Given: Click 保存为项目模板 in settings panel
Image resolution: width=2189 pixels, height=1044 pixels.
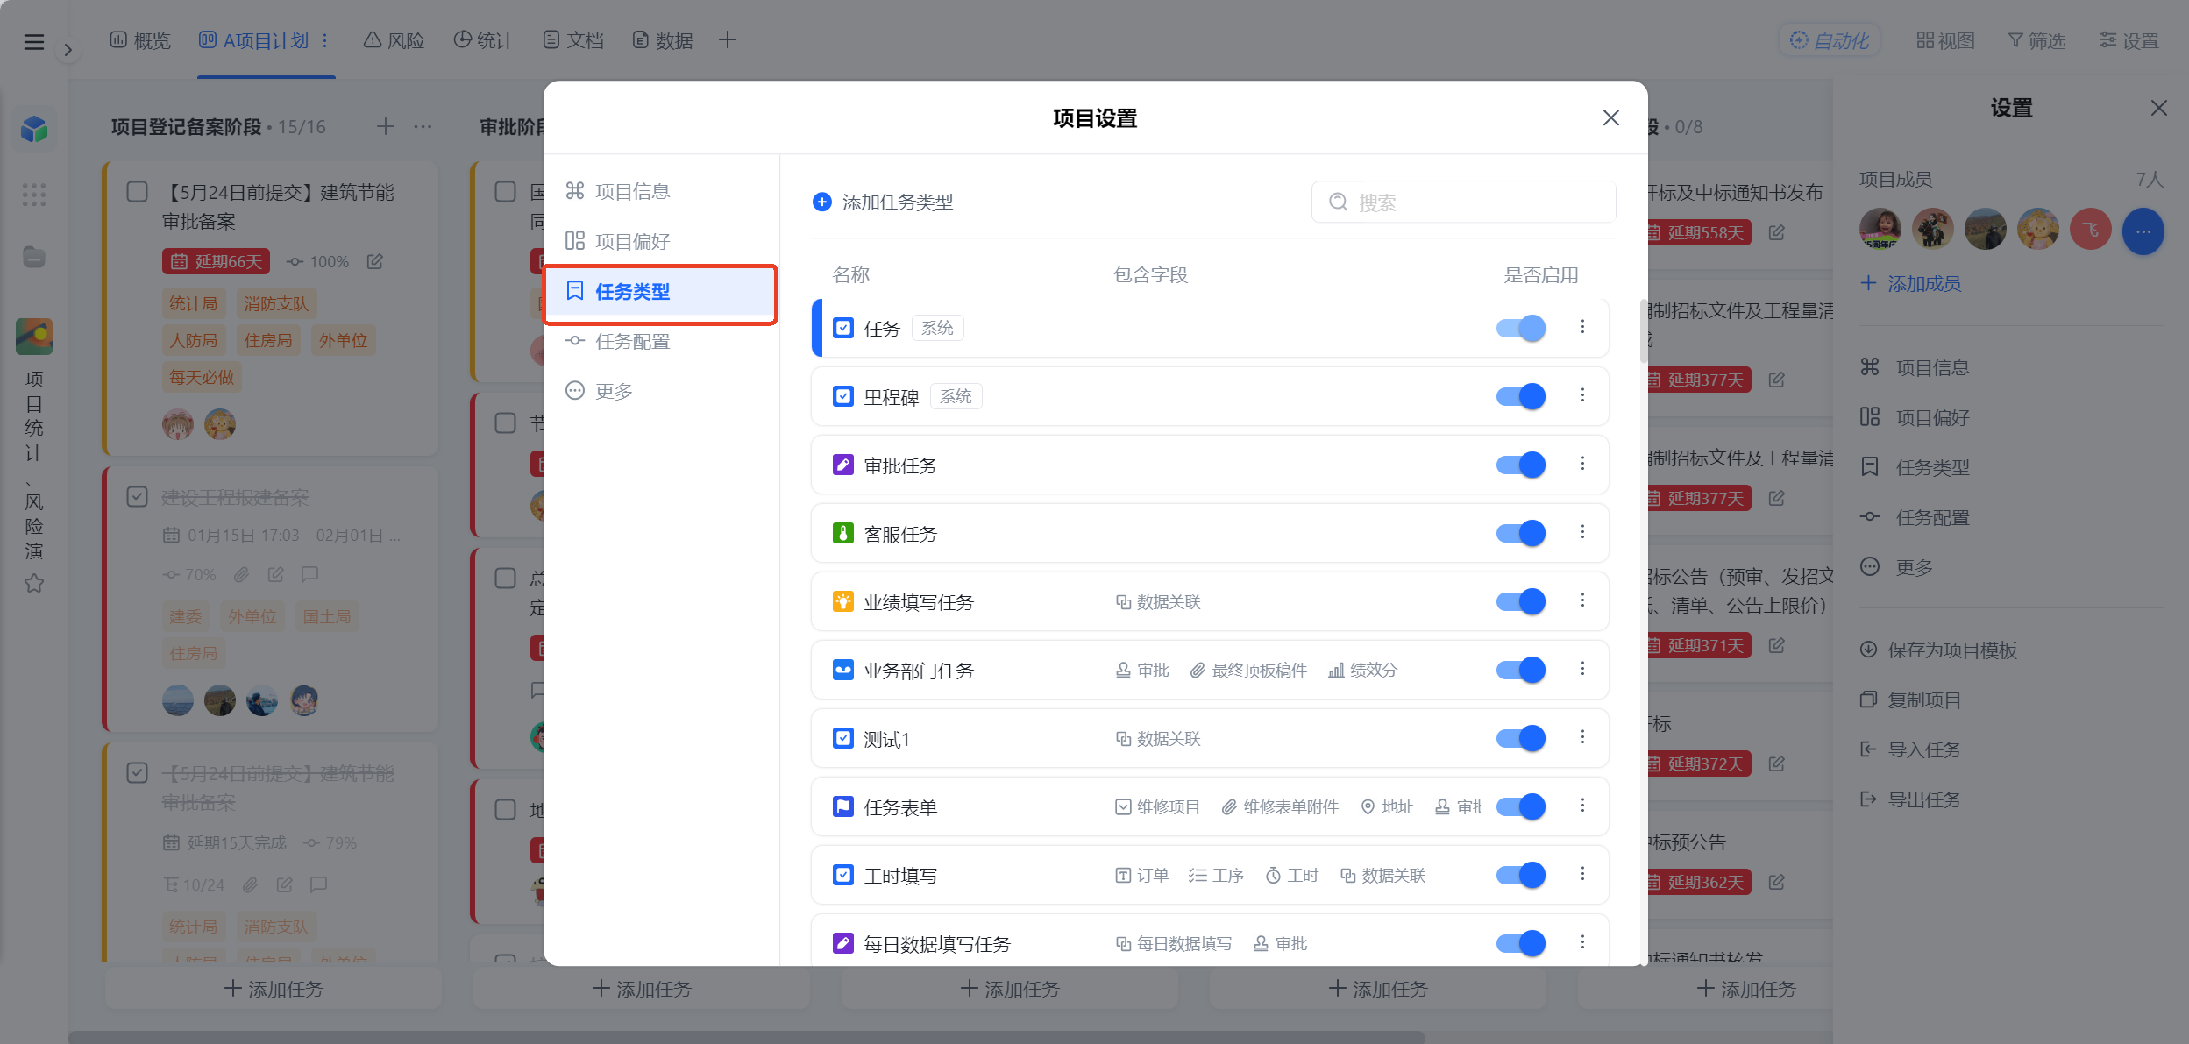Looking at the screenshot, I should (x=1938, y=650).
